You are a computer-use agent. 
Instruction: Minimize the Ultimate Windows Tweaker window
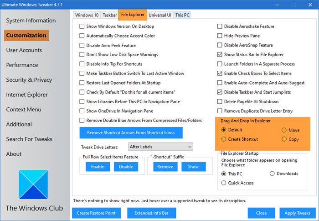(x=277, y=5)
